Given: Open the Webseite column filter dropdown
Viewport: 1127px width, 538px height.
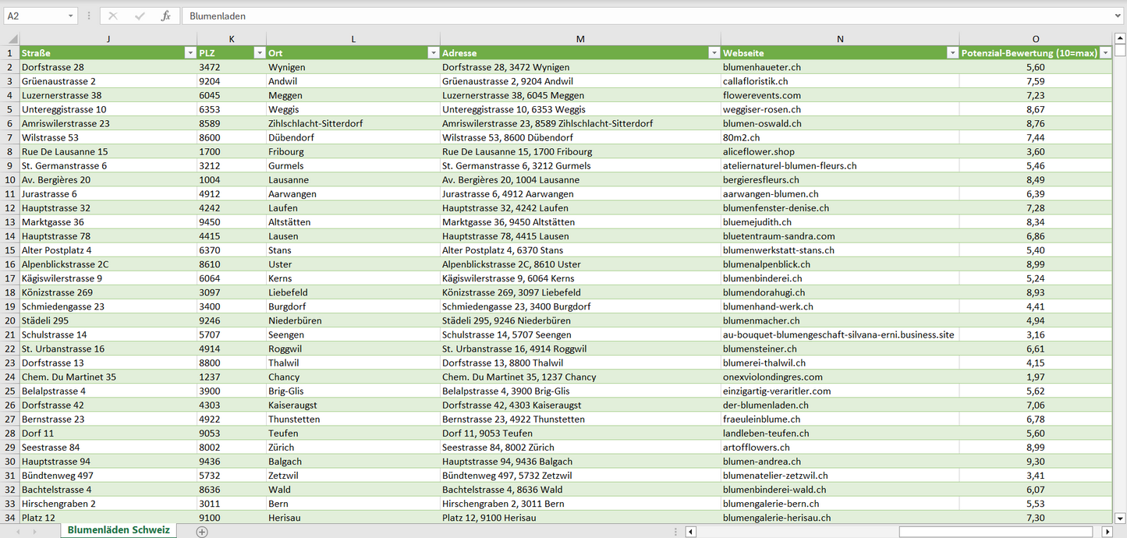Looking at the screenshot, I should 952,53.
